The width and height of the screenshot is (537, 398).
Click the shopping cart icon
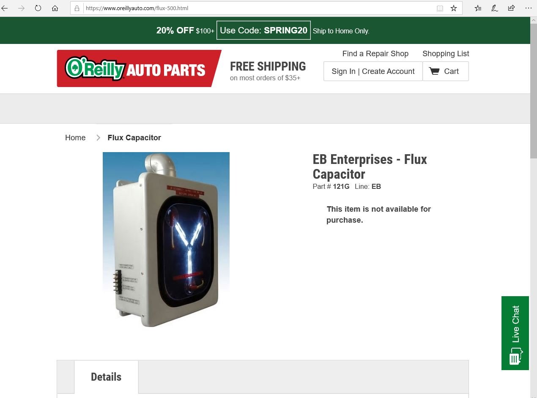[x=434, y=71]
